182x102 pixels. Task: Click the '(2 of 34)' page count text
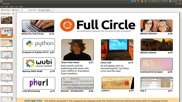click(x=32, y=10)
